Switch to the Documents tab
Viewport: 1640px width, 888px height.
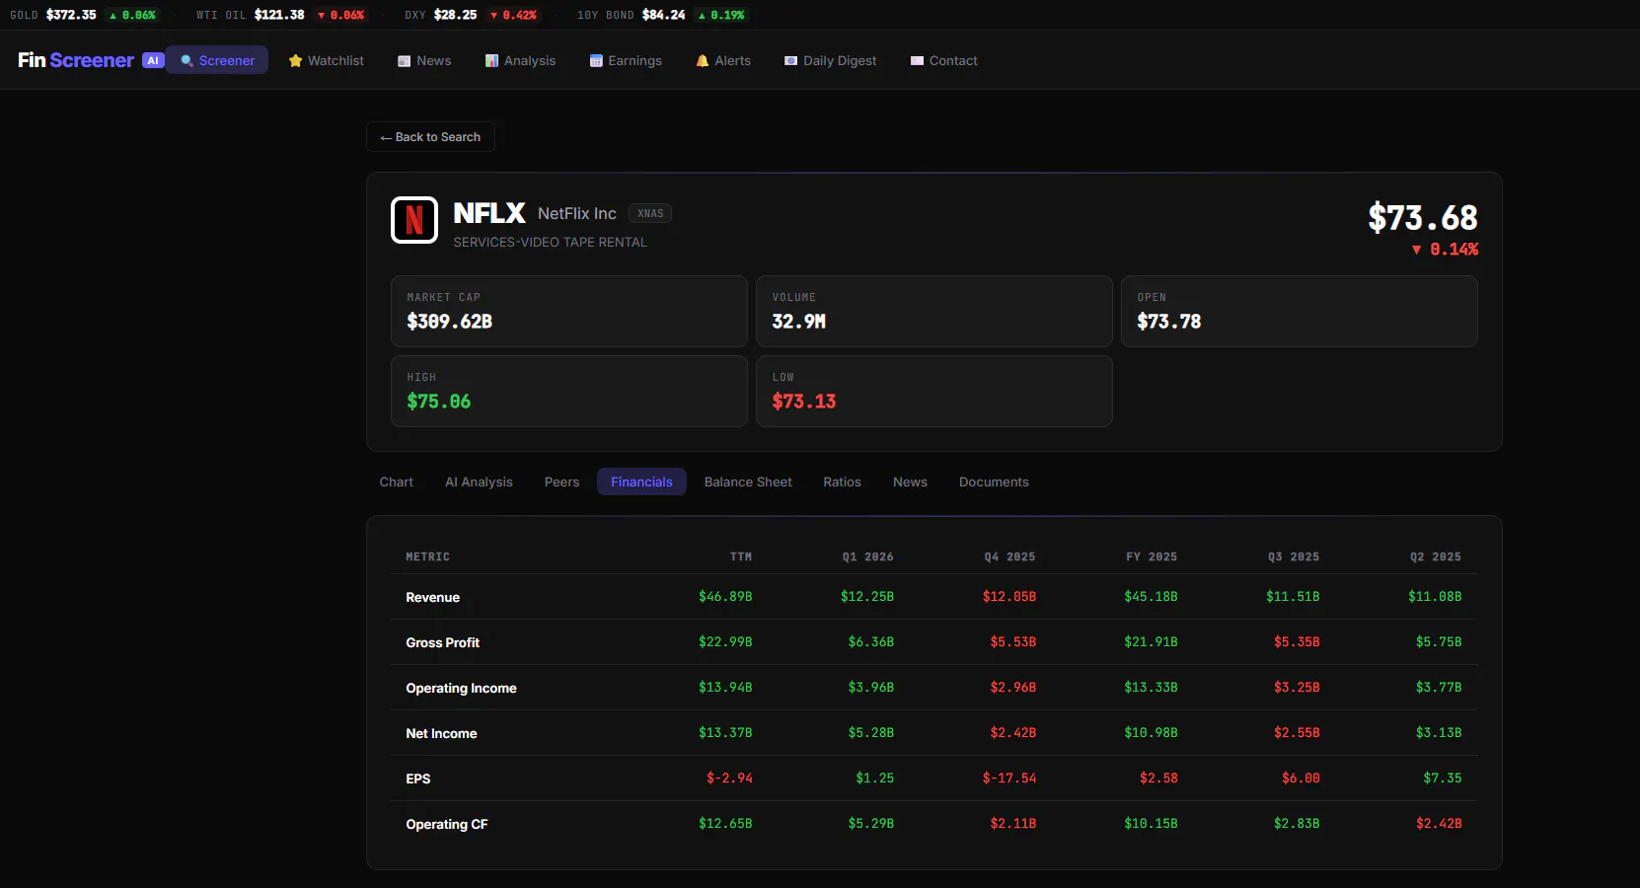[994, 481]
